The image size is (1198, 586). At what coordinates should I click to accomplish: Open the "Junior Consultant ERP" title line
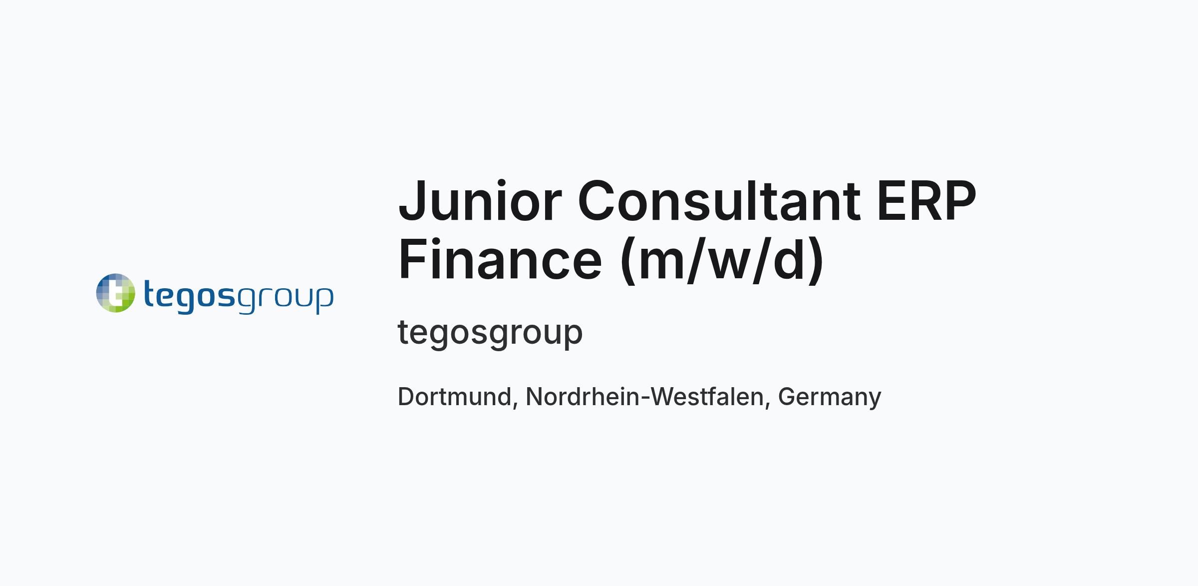tap(687, 201)
